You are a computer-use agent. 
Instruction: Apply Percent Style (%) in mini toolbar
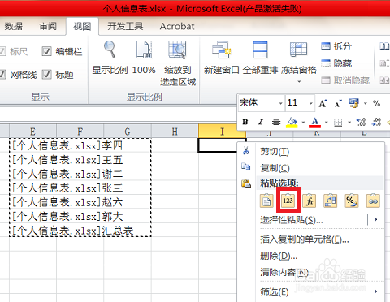376,103
